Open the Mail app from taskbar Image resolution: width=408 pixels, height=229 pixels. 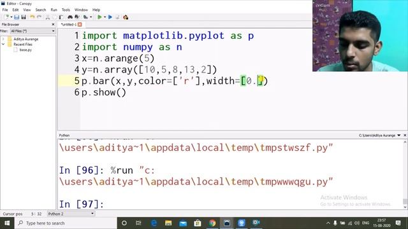pos(183,223)
